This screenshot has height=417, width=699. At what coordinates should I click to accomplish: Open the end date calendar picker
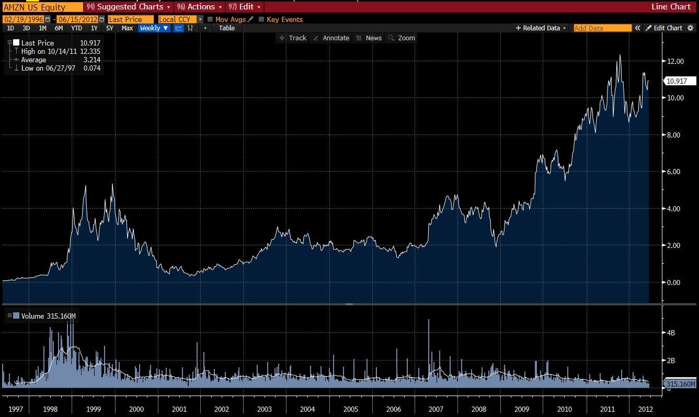point(102,19)
